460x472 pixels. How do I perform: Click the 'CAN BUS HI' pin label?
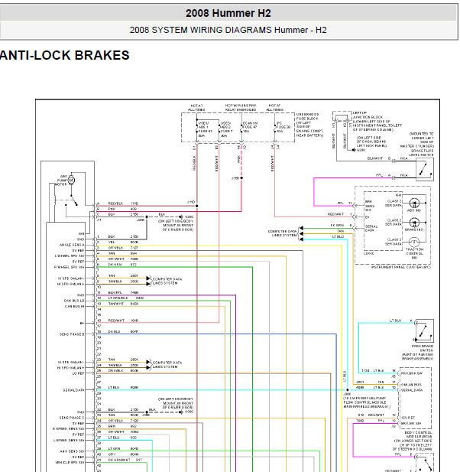tap(75, 307)
